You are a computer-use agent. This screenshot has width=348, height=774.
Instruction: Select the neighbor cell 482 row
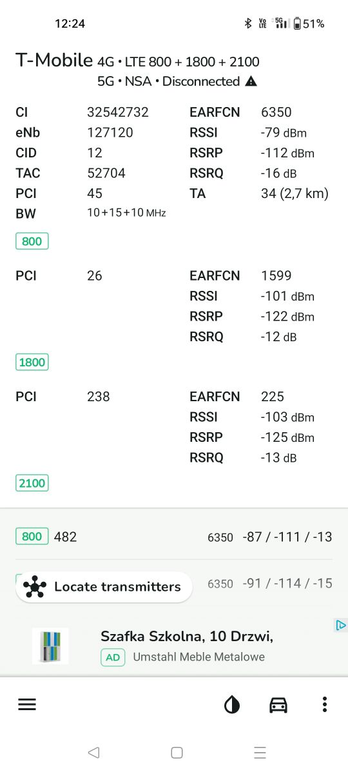tap(174, 537)
